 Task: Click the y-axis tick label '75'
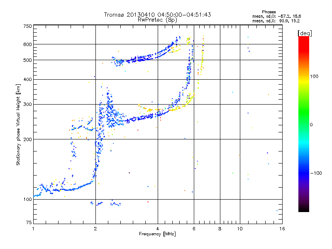click(x=29, y=222)
